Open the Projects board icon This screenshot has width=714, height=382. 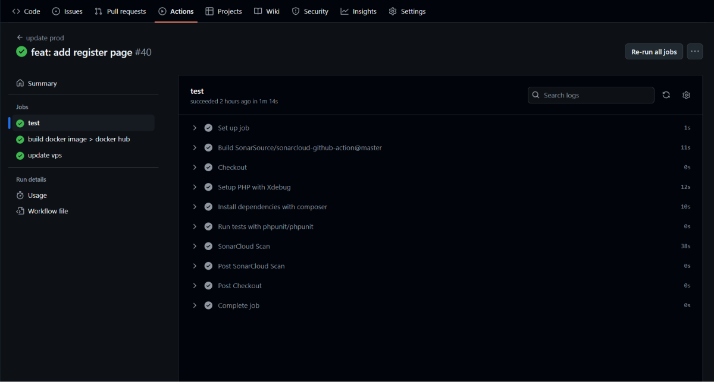[209, 11]
